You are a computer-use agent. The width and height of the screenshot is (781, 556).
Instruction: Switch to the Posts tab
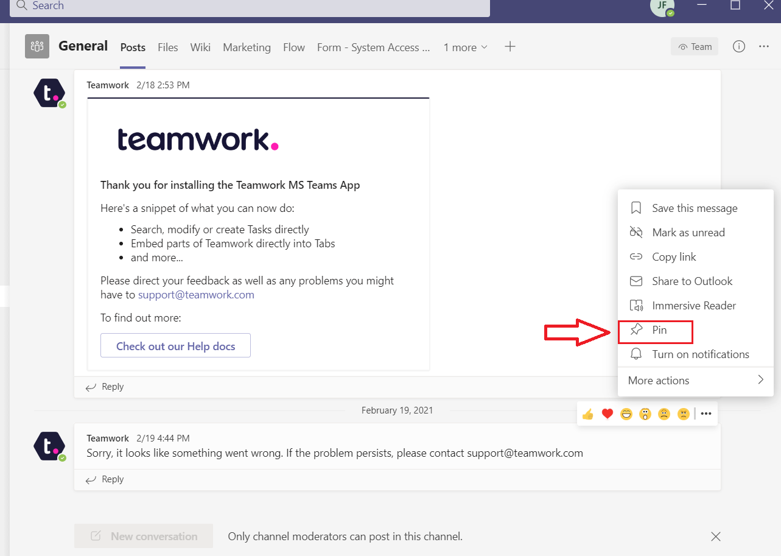tap(133, 47)
